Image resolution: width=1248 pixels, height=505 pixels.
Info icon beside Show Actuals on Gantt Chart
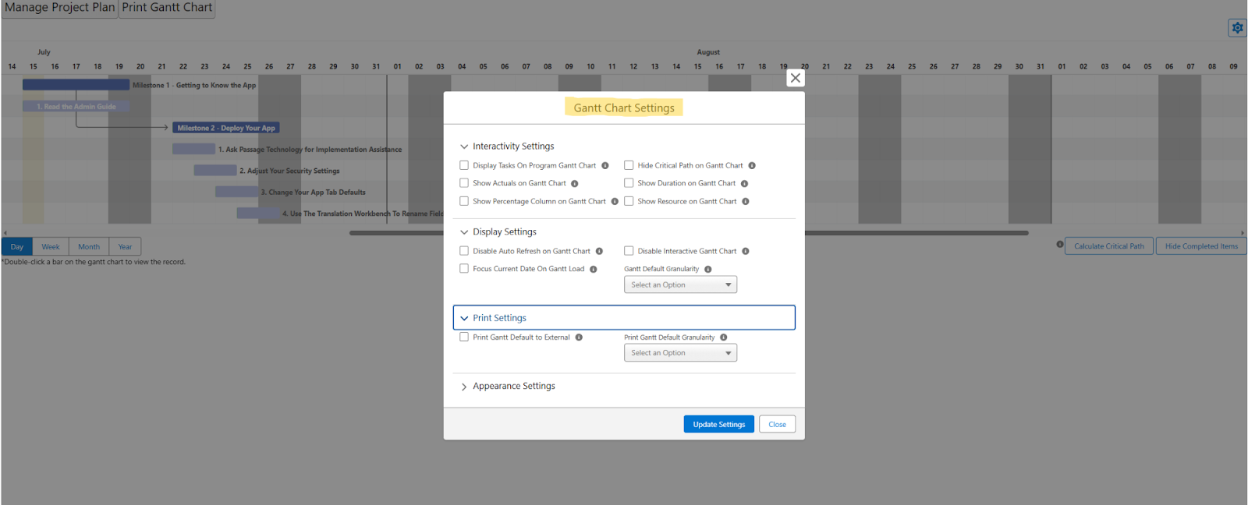(x=575, y=184)
